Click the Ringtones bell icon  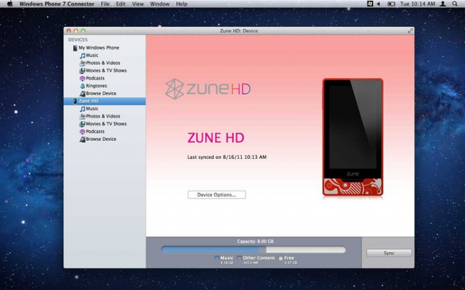82,86
